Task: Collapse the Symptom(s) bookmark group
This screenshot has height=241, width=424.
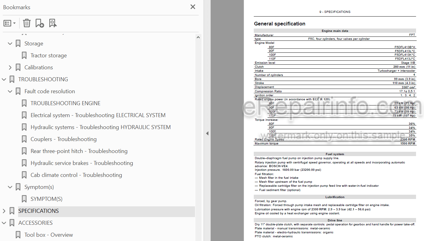Action: tap(10, 187)
